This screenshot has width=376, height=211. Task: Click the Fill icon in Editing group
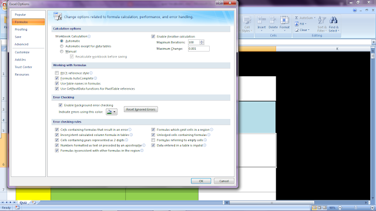coord(297,24)
